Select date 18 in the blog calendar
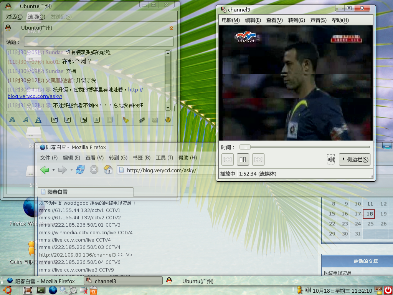The width and height of the screenshot is (393, 295). (x=369, y=214)
